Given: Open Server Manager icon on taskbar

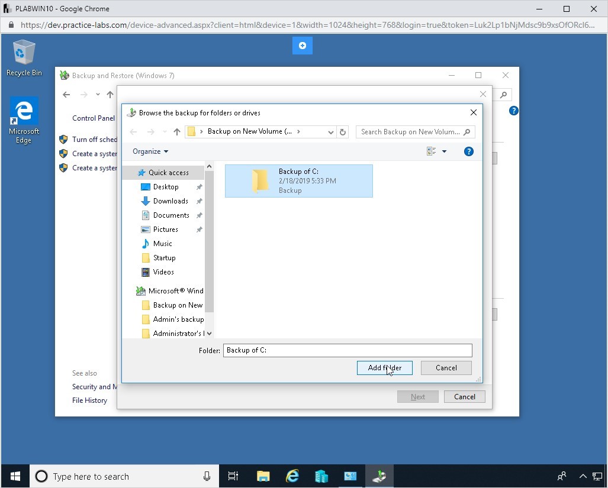Looking at the screenshot, I should (321, 476).
